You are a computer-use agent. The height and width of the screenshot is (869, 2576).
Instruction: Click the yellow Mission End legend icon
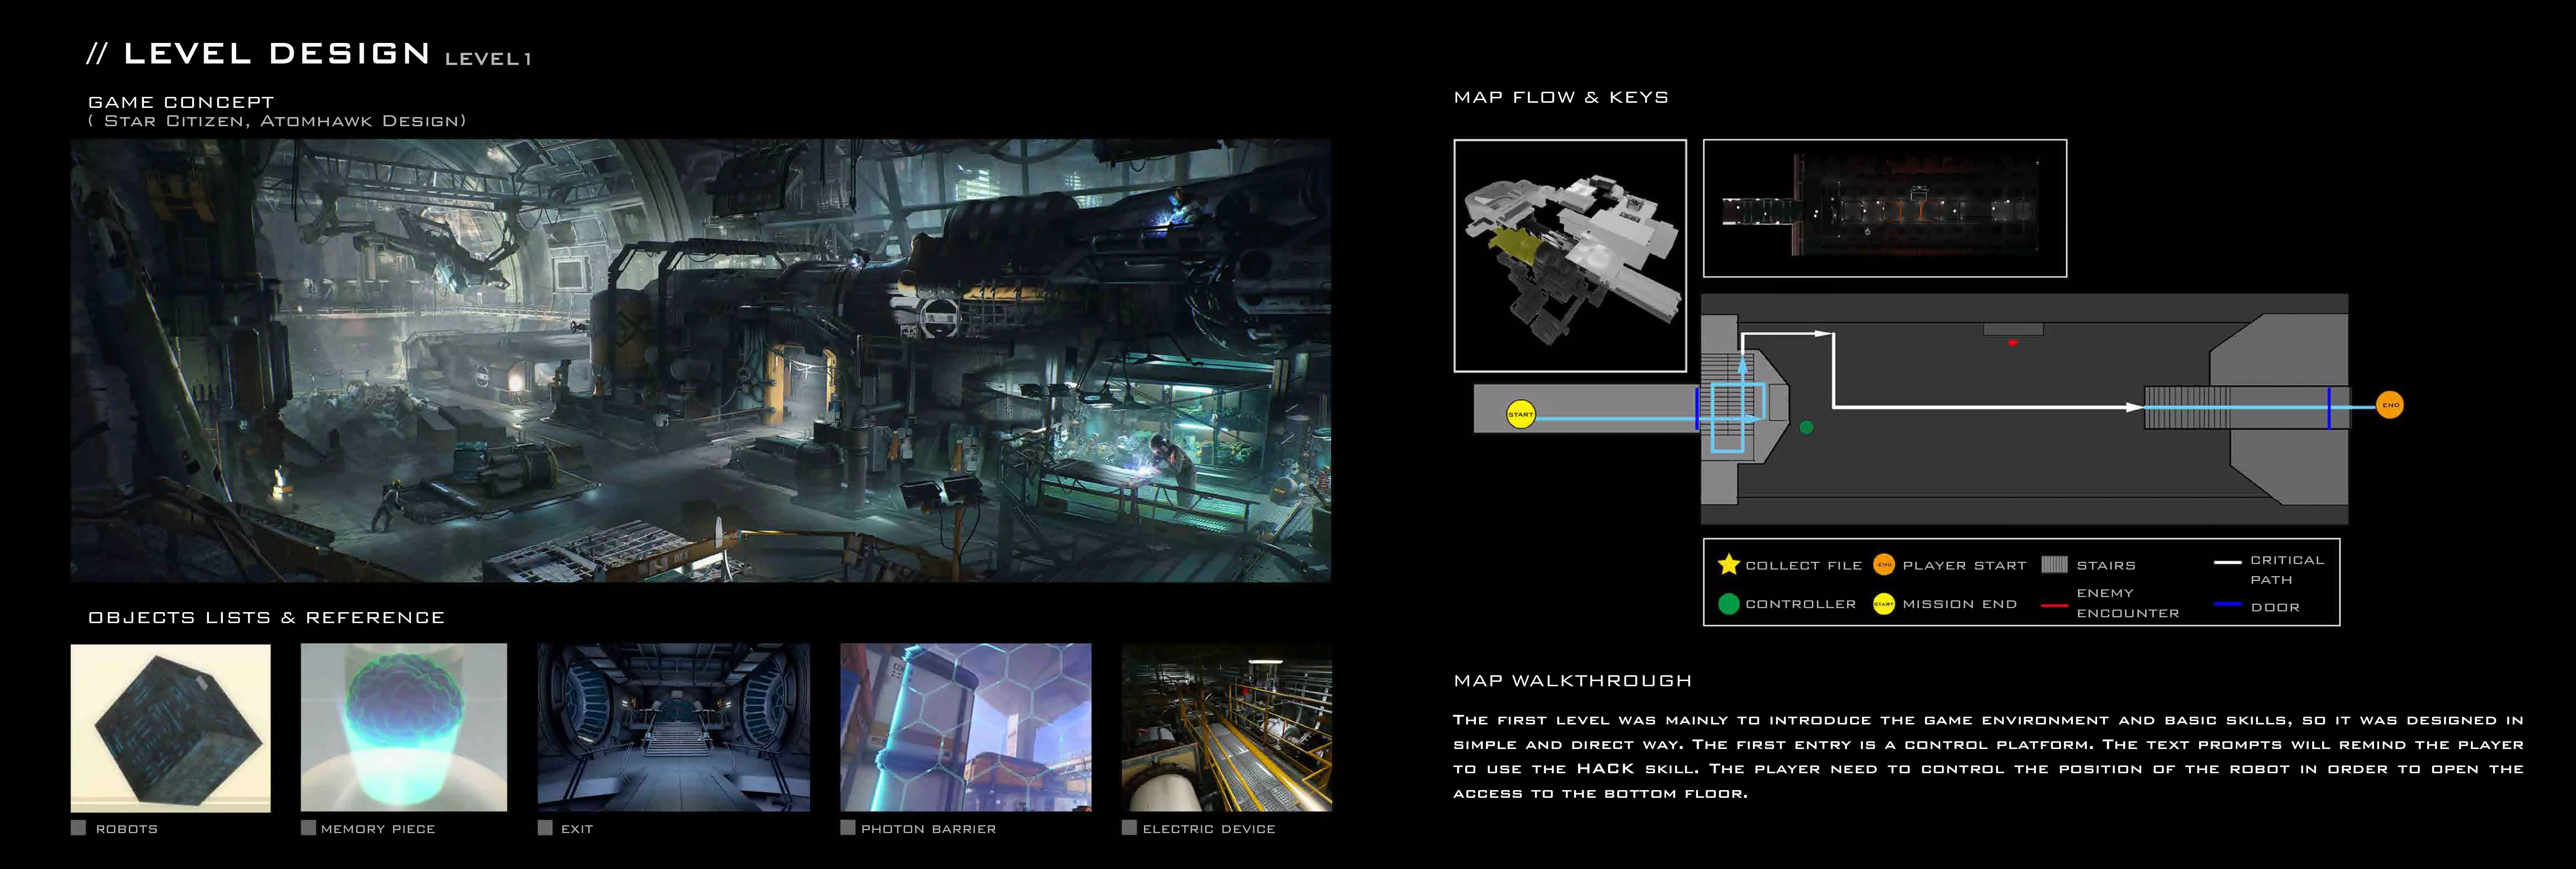tap(1884, 604)
